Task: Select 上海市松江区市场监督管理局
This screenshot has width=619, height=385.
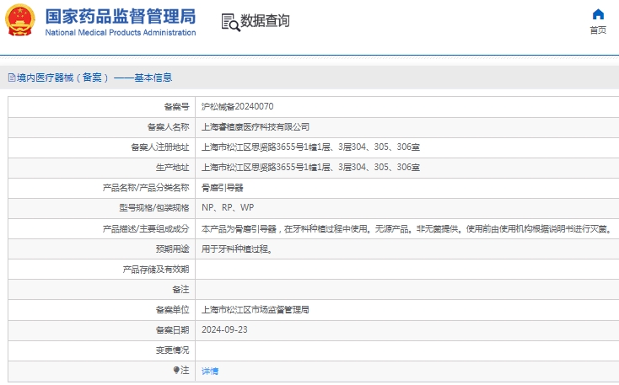Action: pos(256,310)
